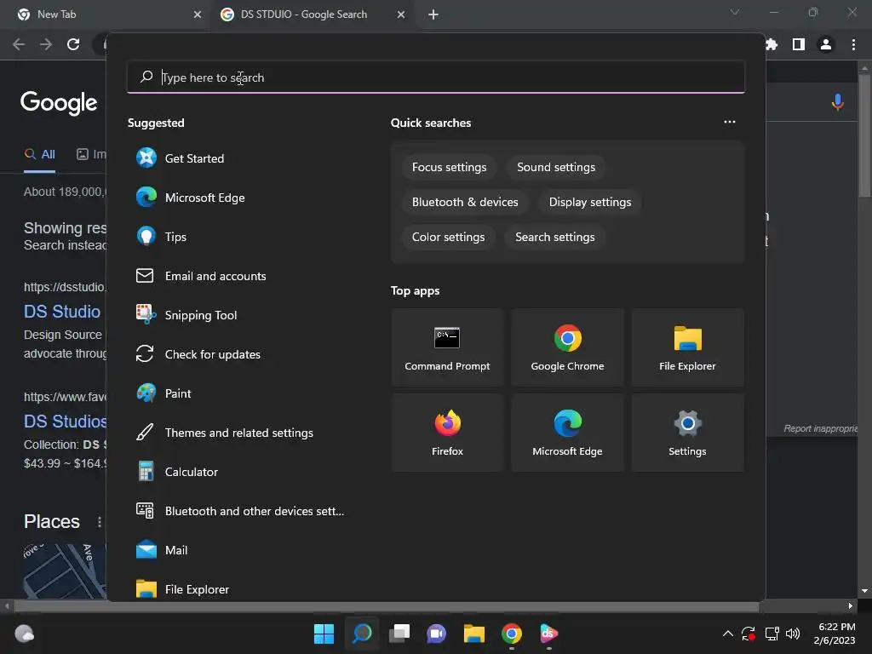Select the All tab in Google results
Image resolution: width=872 pixels, height=654 pixels.
tap(39, 155)
